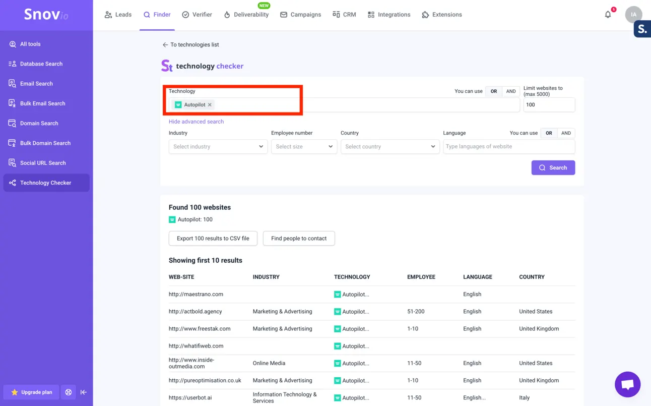Click the S. extension badge

click(x=642, y=29)
